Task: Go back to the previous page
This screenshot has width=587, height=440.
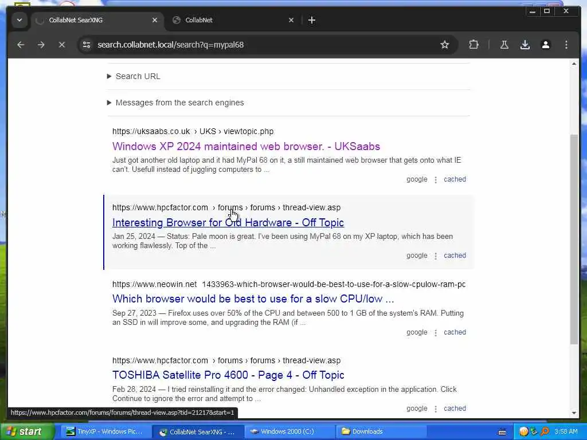Action: point(21,45)
